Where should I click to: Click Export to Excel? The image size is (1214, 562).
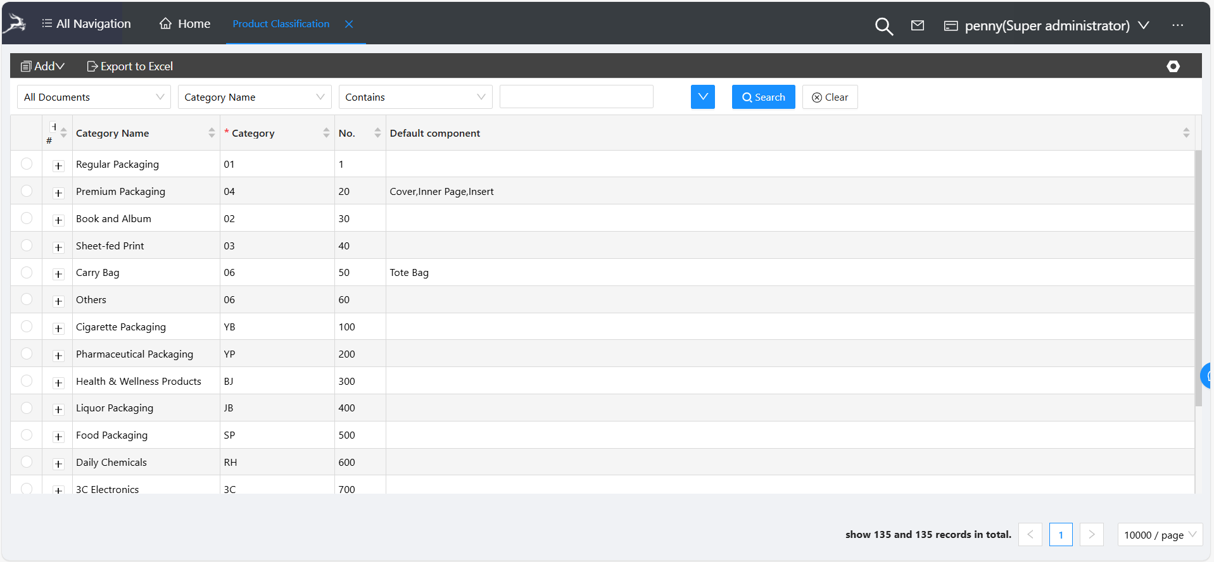[x=130, y=66]
